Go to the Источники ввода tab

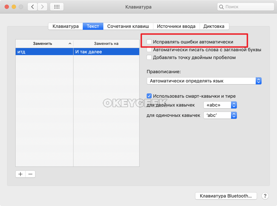pos(176,26)
